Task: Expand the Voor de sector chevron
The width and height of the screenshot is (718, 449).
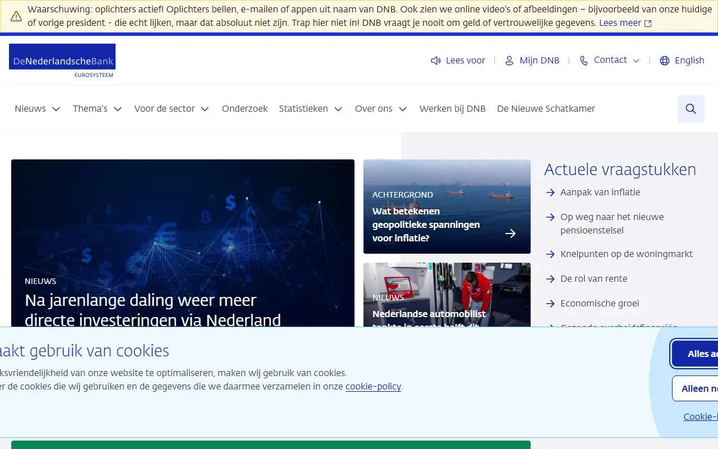Action: click(205, 109)
